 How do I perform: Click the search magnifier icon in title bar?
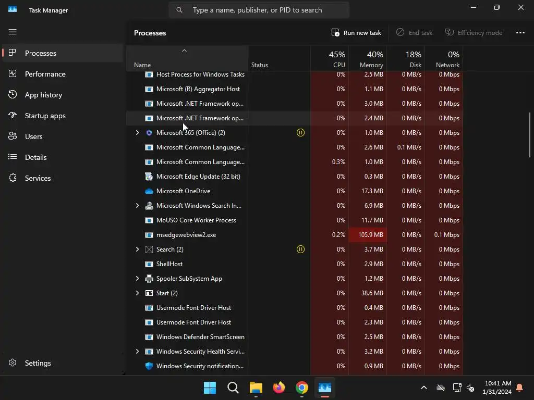coord(179,10)
